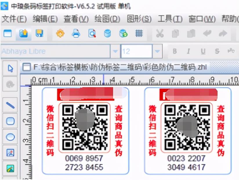Click the left label's QR code
This screenshot has width=239, height=180.
[x=85, y=127]
